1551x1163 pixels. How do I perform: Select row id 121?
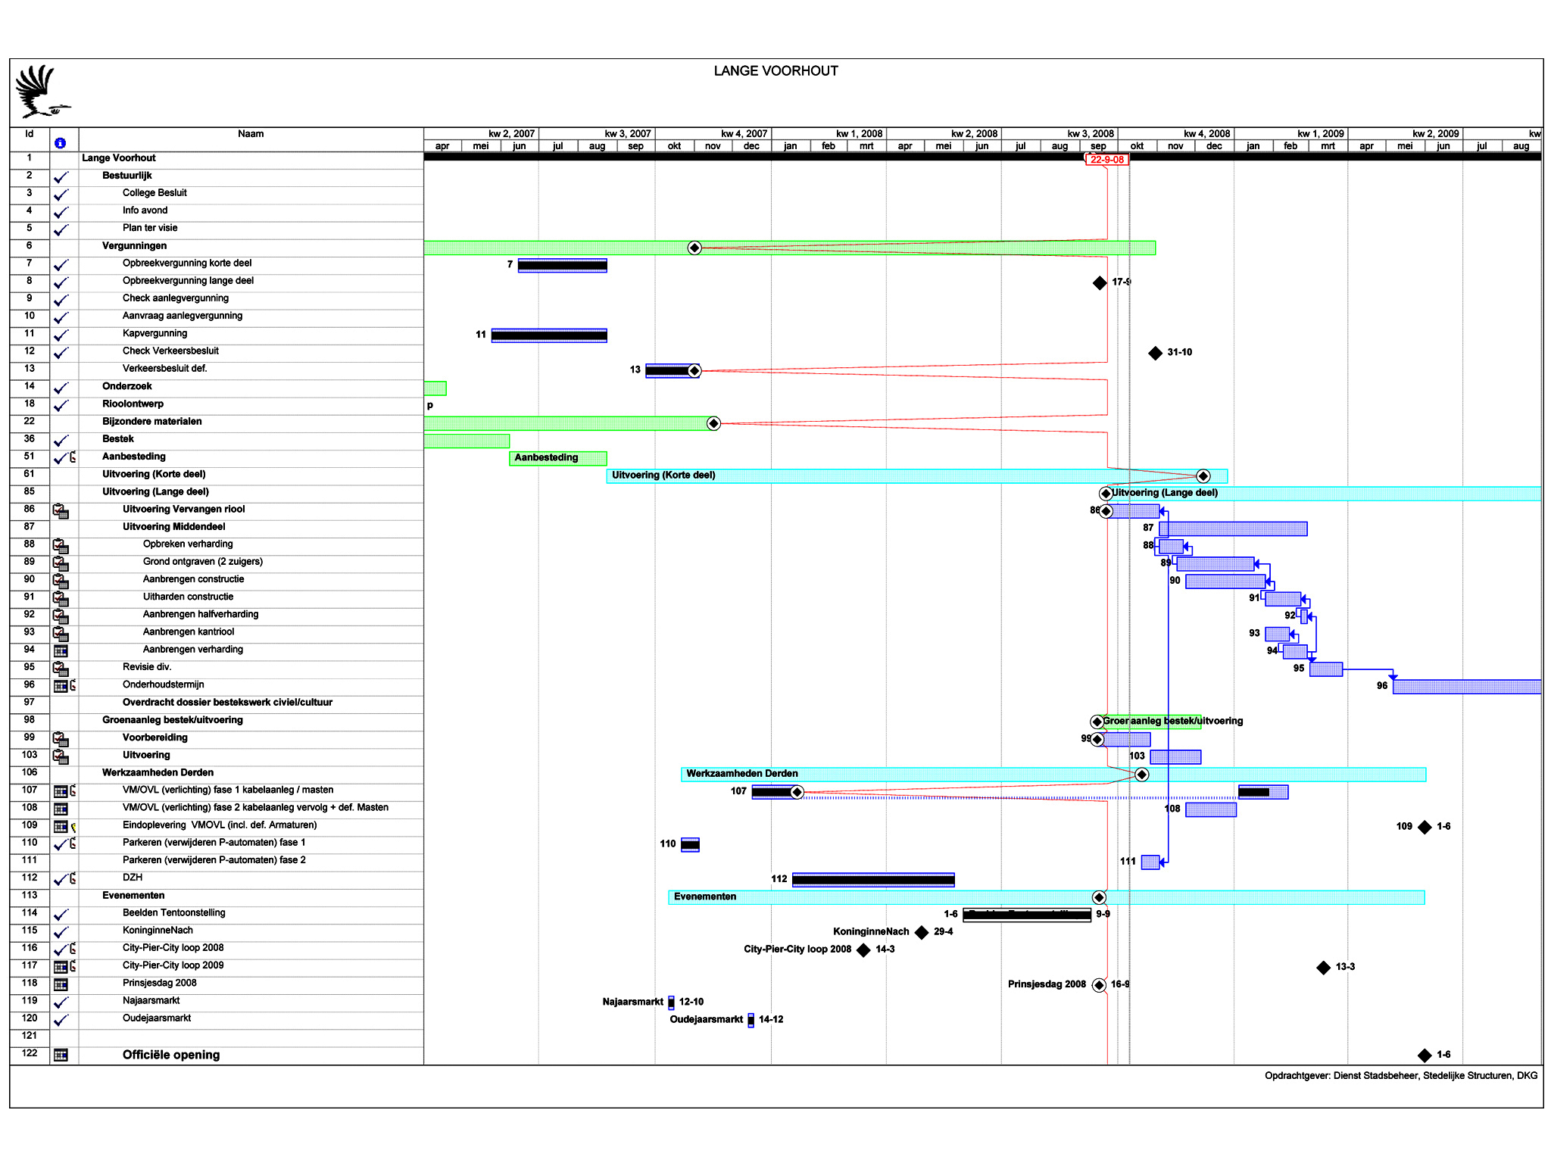tap(30, 1036)
